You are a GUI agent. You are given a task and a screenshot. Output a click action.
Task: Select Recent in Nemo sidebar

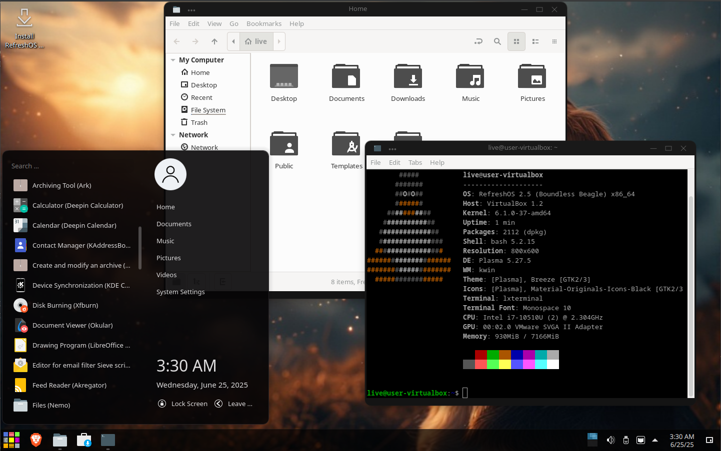tap(201, 97)
